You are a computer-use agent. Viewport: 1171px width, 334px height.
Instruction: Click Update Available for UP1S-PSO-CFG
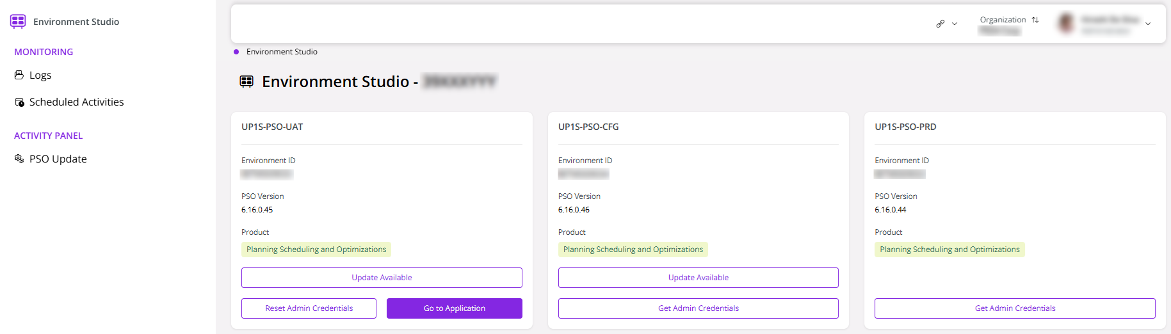[x=699, y=278]
